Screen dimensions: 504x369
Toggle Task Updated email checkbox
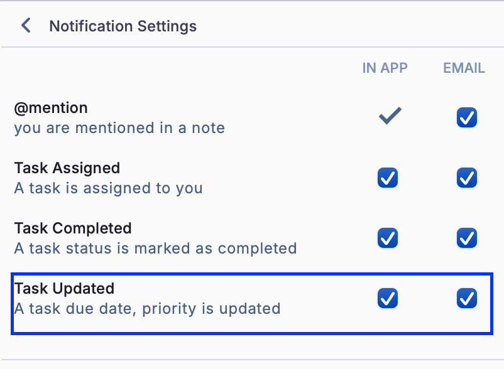(x=466, y=298)
